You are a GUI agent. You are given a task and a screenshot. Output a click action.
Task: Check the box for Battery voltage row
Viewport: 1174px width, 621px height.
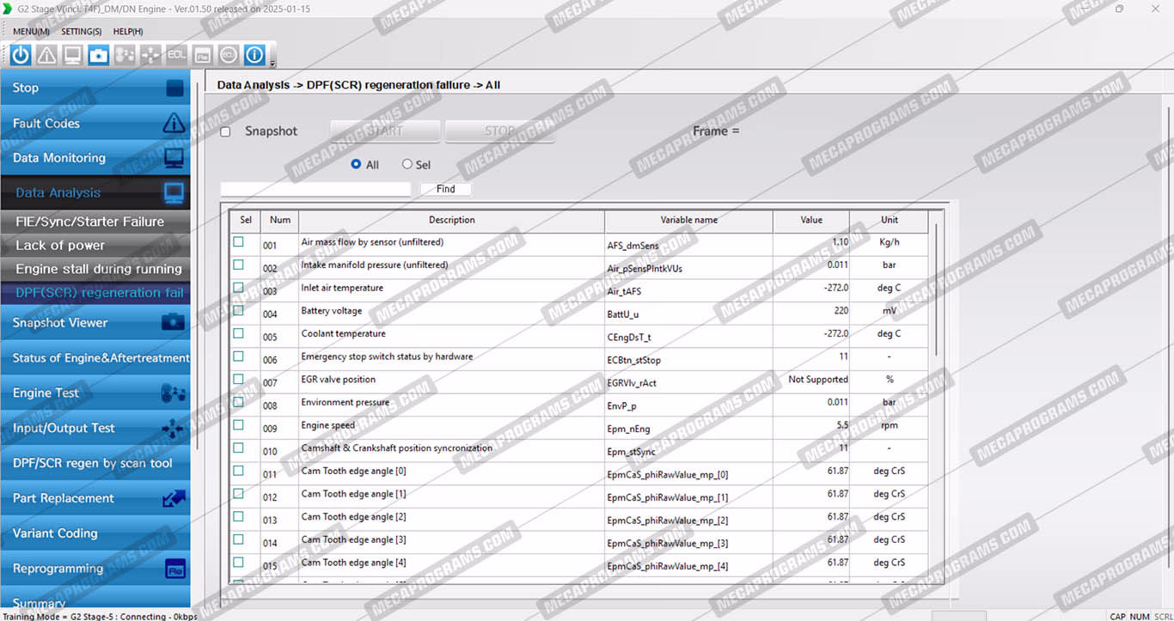[238, 311]
